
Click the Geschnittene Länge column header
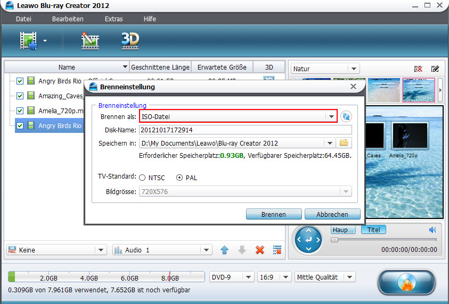[160, 67]
